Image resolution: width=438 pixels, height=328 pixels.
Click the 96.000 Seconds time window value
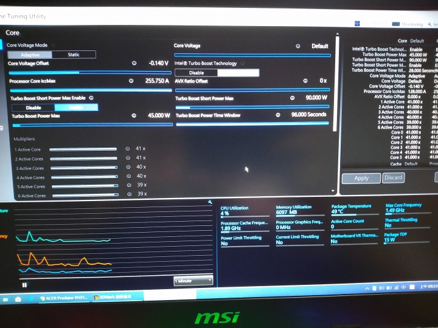click(308, 114)
